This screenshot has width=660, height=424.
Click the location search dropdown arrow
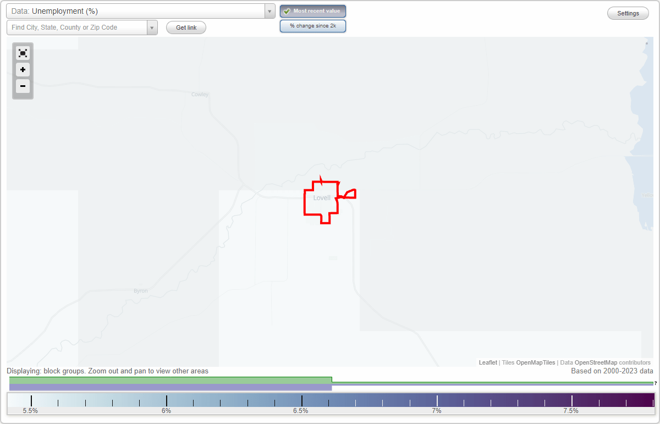(x=152, y=27)
